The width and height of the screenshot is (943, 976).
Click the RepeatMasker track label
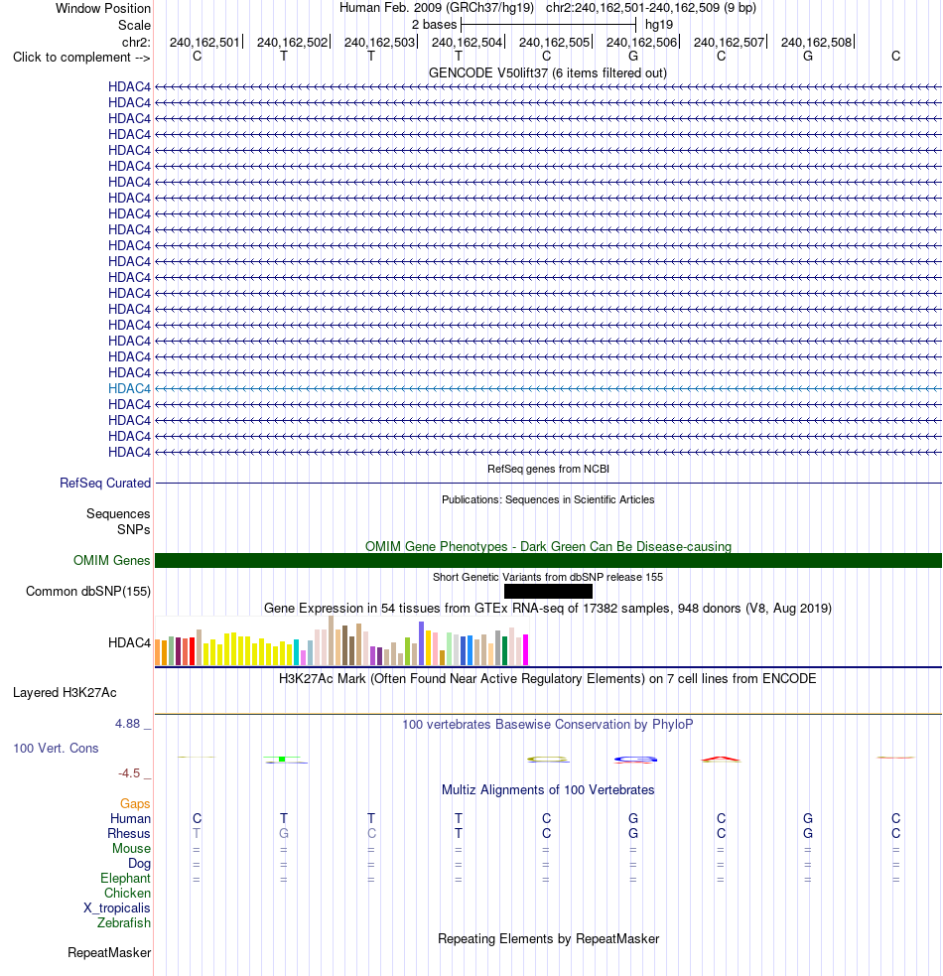109,953
